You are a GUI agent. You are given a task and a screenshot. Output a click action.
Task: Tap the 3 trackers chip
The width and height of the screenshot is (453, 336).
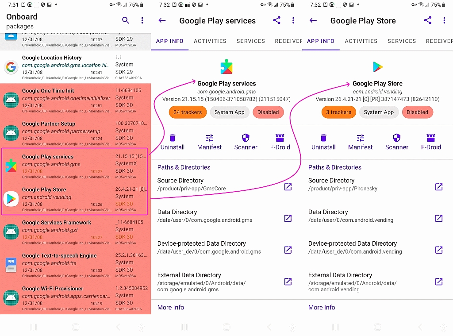pyautogui.click(x=338, y=112)
